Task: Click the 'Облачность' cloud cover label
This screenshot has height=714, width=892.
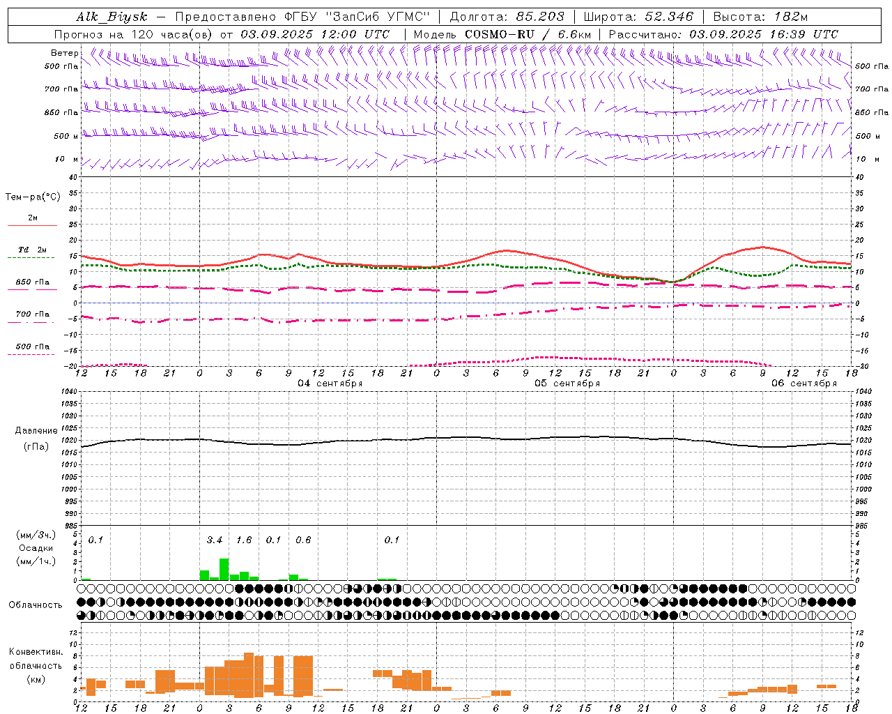Action: 36,605
